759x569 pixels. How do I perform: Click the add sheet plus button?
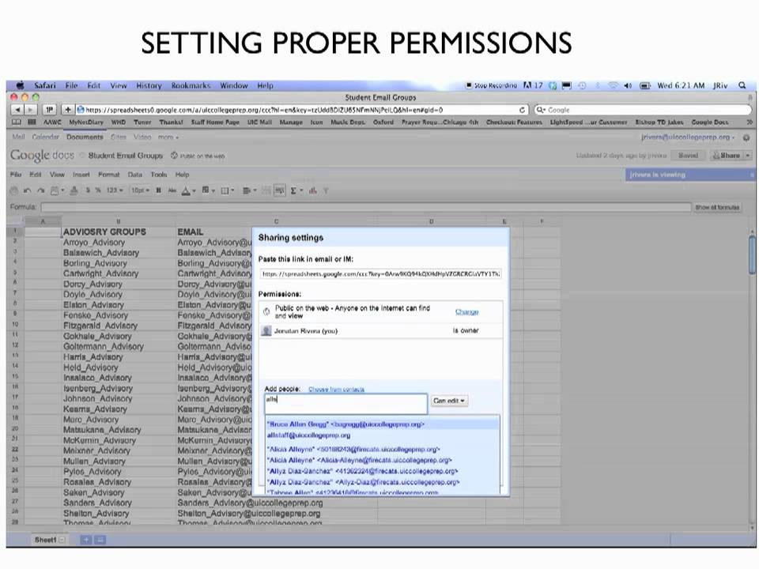85,540
